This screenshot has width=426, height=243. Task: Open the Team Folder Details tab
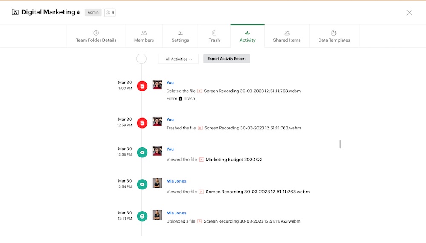point(96,36)
